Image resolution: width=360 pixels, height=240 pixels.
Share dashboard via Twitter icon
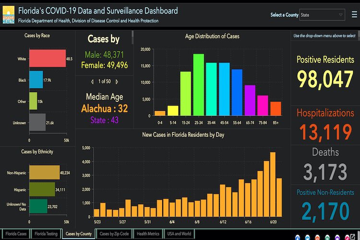click(307, 238)
